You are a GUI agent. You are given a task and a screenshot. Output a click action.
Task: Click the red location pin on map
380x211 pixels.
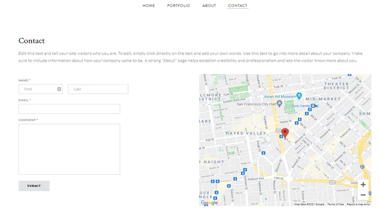tap(285, 133)
